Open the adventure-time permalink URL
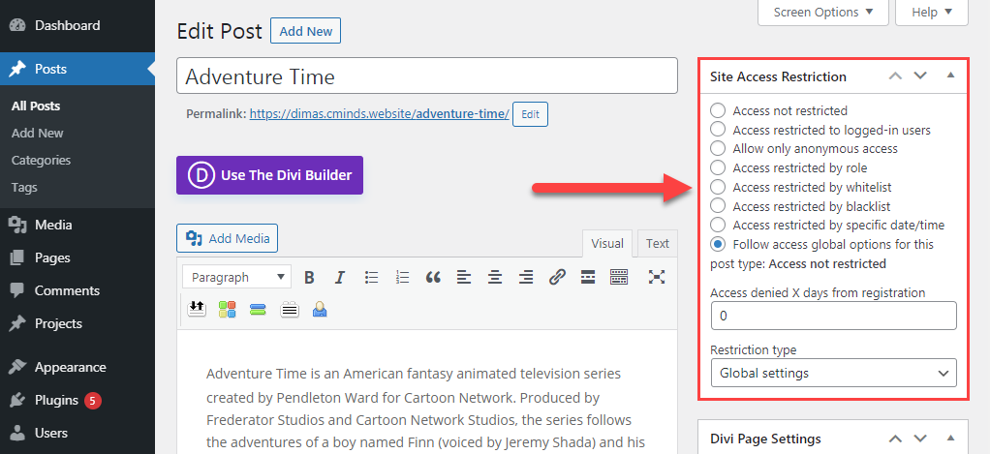 (380, 114)
